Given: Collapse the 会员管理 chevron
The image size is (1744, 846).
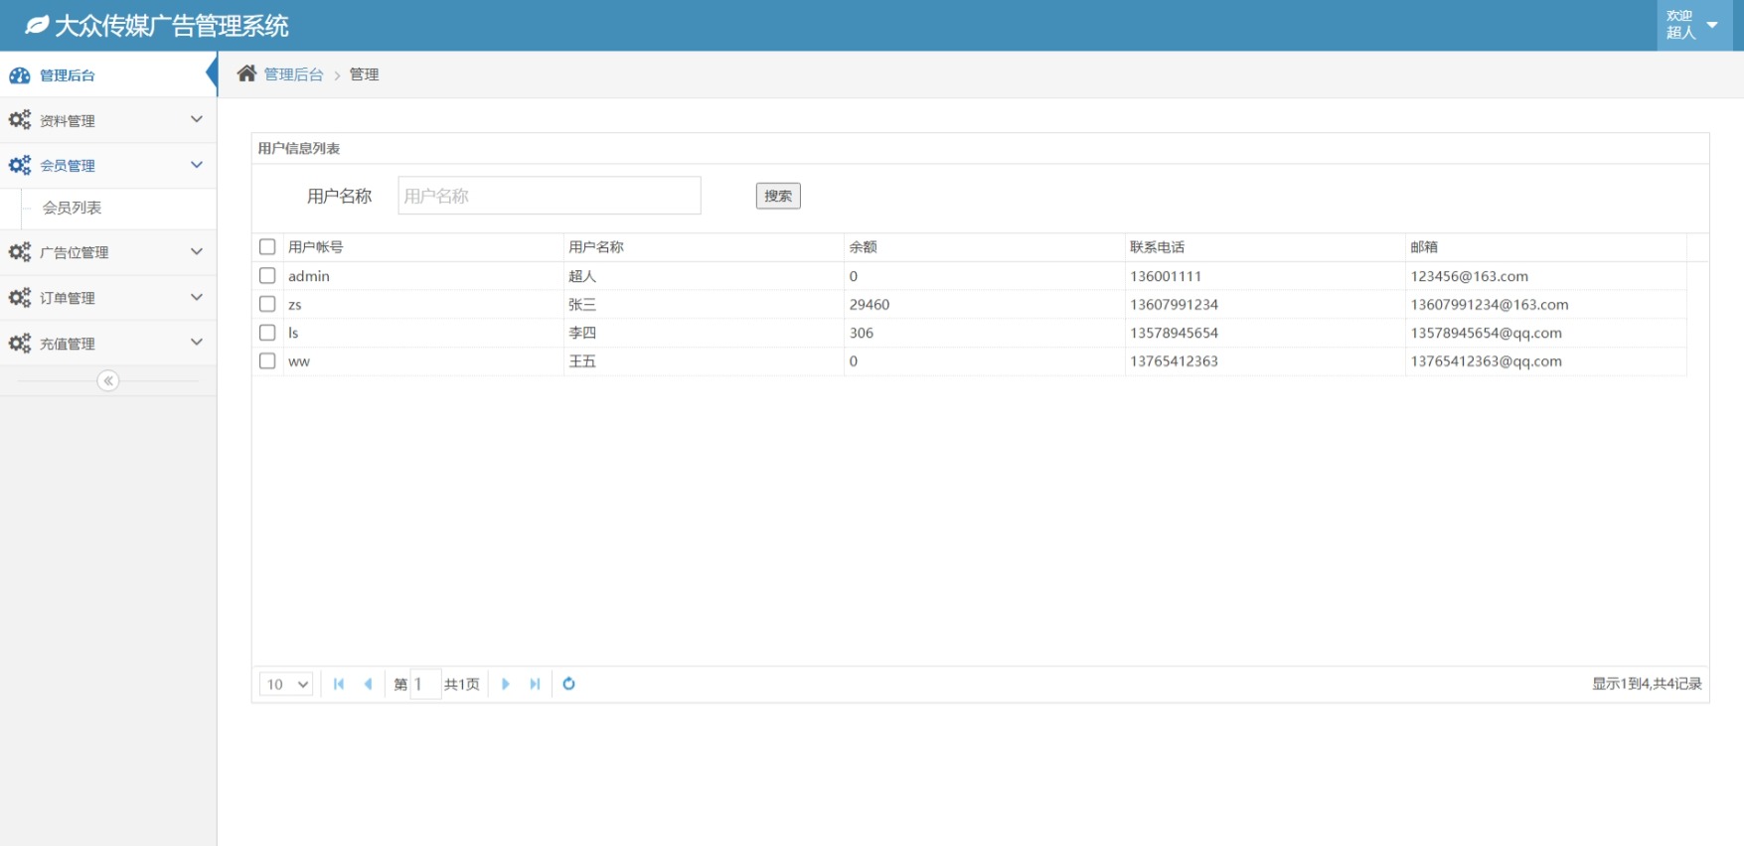Looking at the screenshot, I should click(x=197, y=165).
